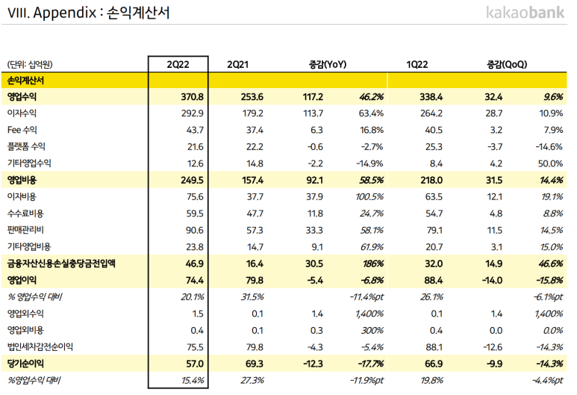Click the '증감(YoY)' column header
Viewport: 577px width, 395px height.
[328, 64]
